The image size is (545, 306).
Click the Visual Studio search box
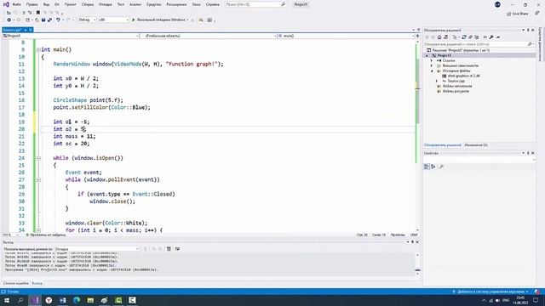(255, 4)
